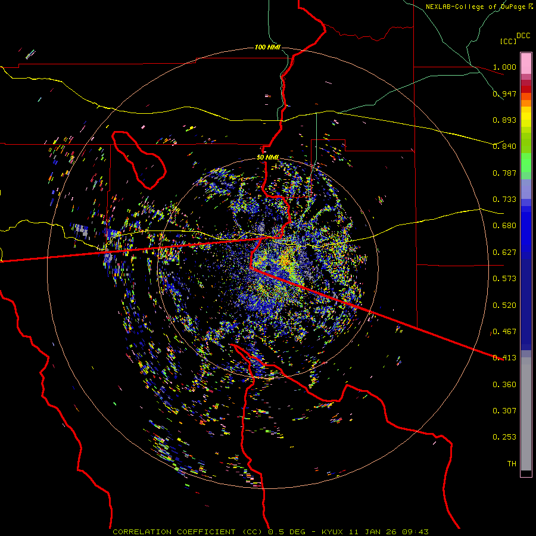Click the 0.893 legend value
The width and height of the screenshot is (536, 536).
tap(504, 120)
